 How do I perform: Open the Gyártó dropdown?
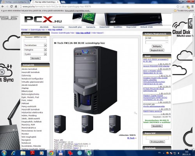coord(35,54)
